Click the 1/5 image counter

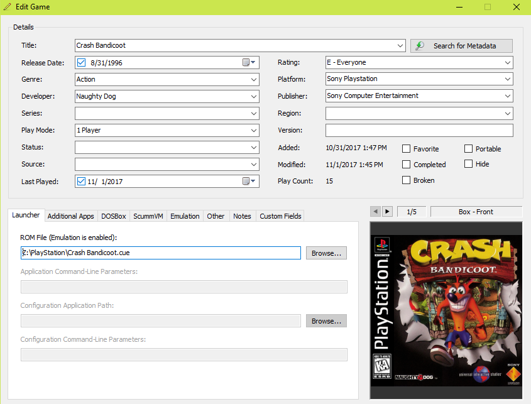point(412,212)
